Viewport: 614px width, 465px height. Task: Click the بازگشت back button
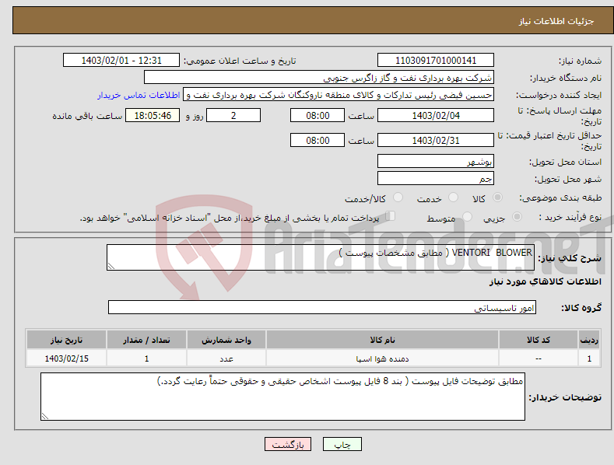click(288, 444)
